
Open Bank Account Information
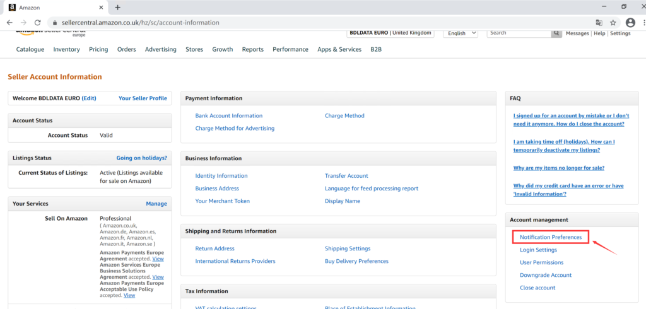228,116
